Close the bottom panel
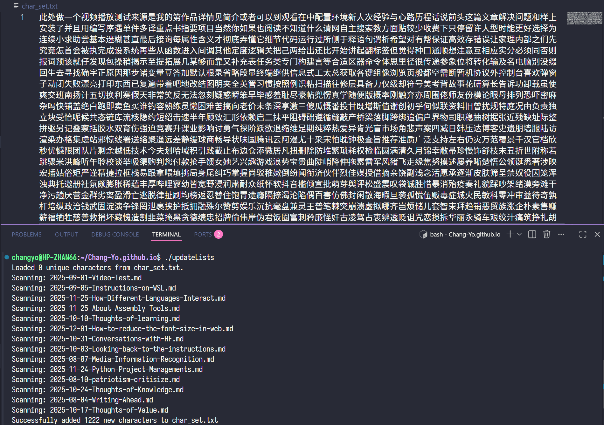Viewport: 604px width, 425px height. [x=597, y=234]
